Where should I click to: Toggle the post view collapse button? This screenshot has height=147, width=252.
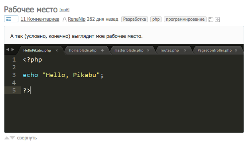tap(11, 19)
